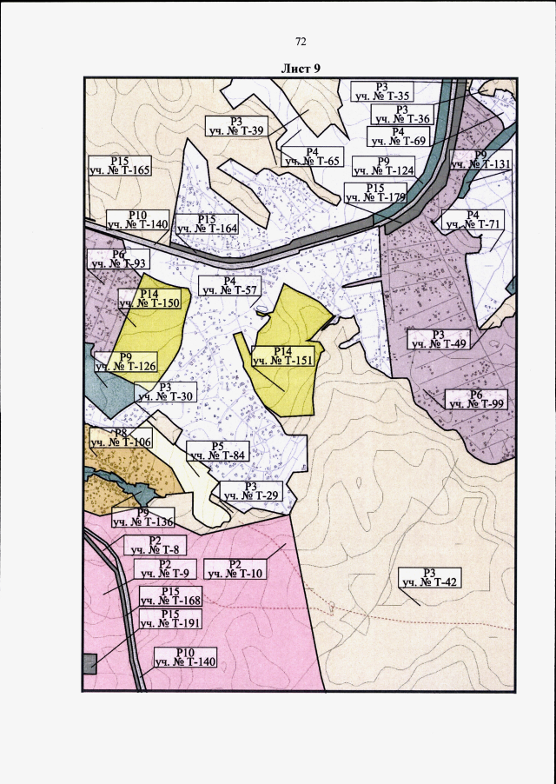Select the P2 'уч. № Т-10' label

(235, 573)
